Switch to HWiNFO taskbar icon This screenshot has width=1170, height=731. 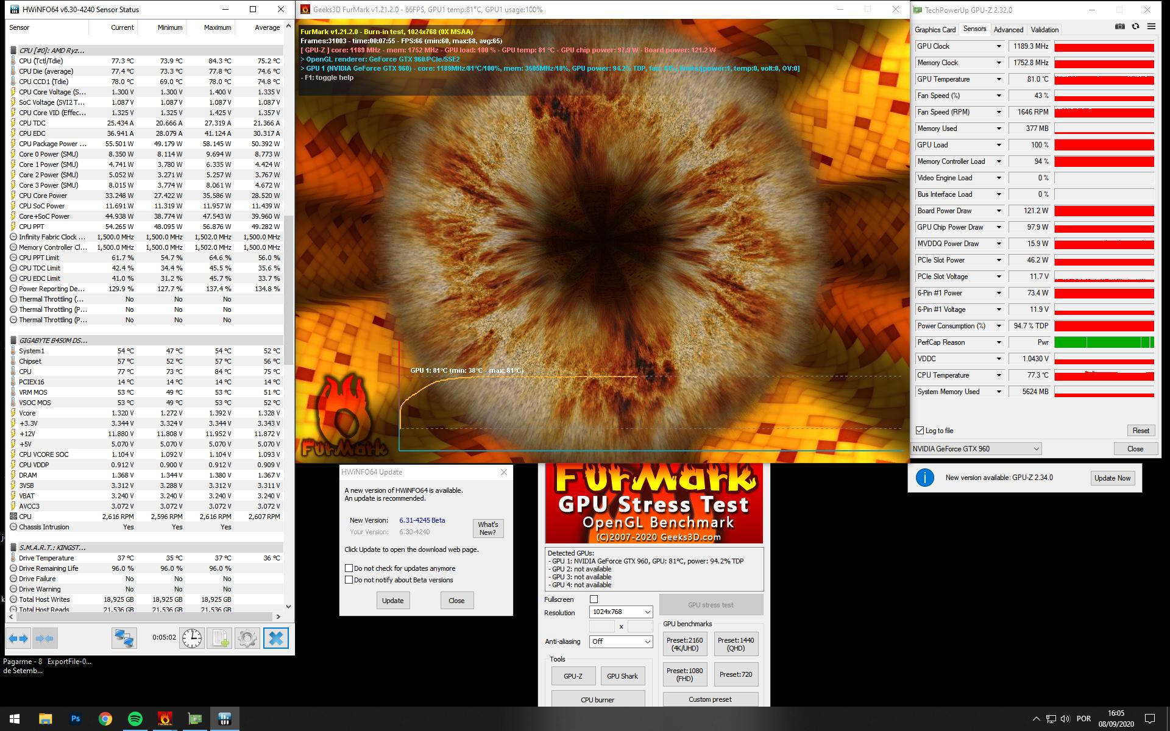pos(224,719)
